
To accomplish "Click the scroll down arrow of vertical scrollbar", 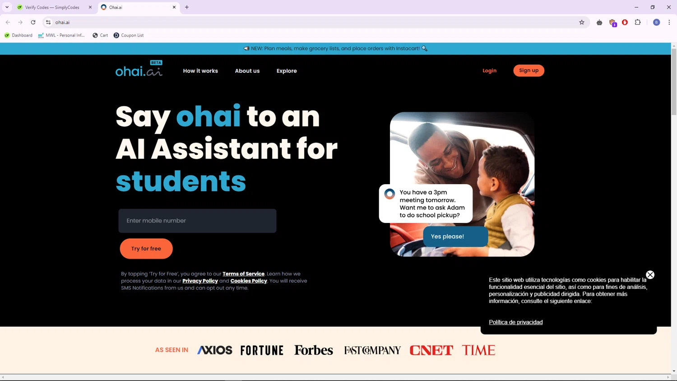I will [674, 371].
